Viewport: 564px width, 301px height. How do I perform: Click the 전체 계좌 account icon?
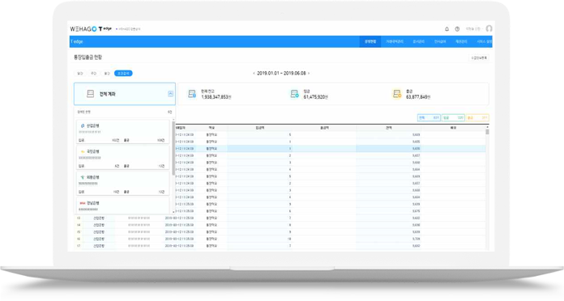[x=90, y=94]
